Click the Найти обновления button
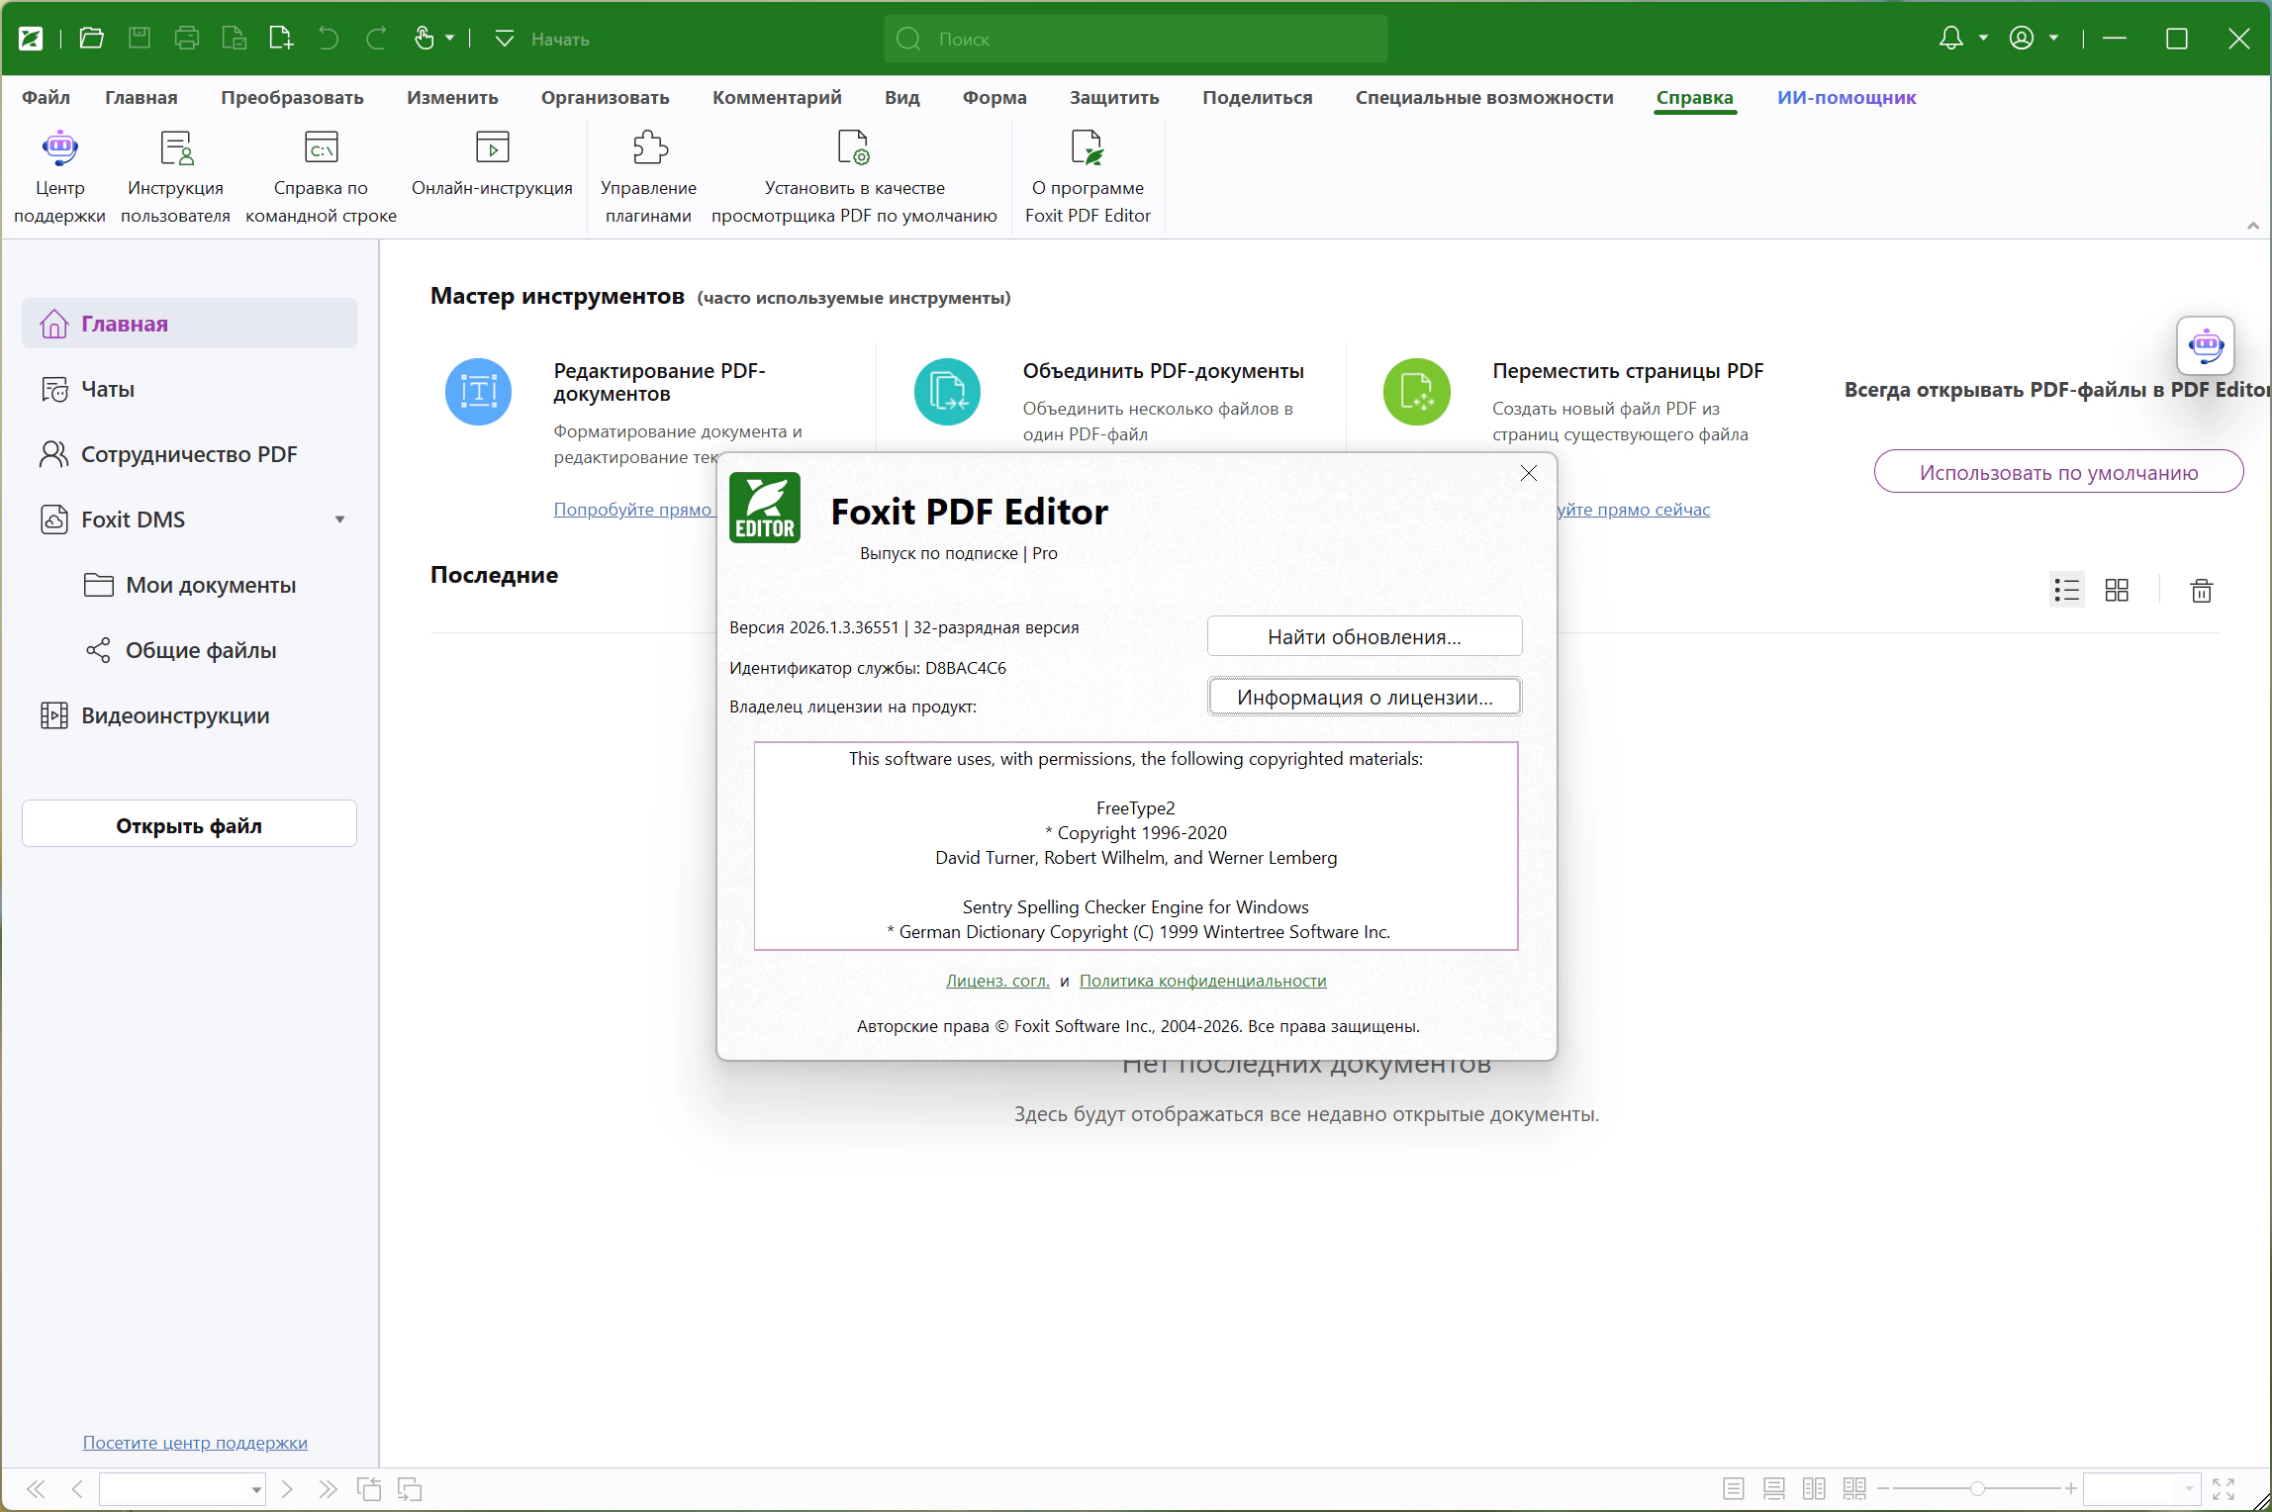This screenshot has height=1512, width=2272. pos(1365,636)
